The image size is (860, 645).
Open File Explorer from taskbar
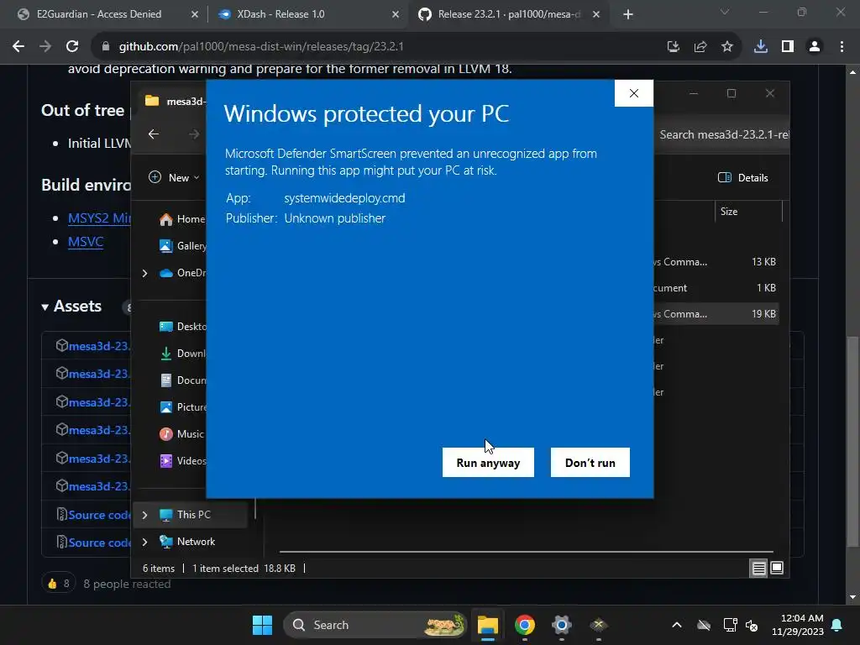[x=487, y=625]
